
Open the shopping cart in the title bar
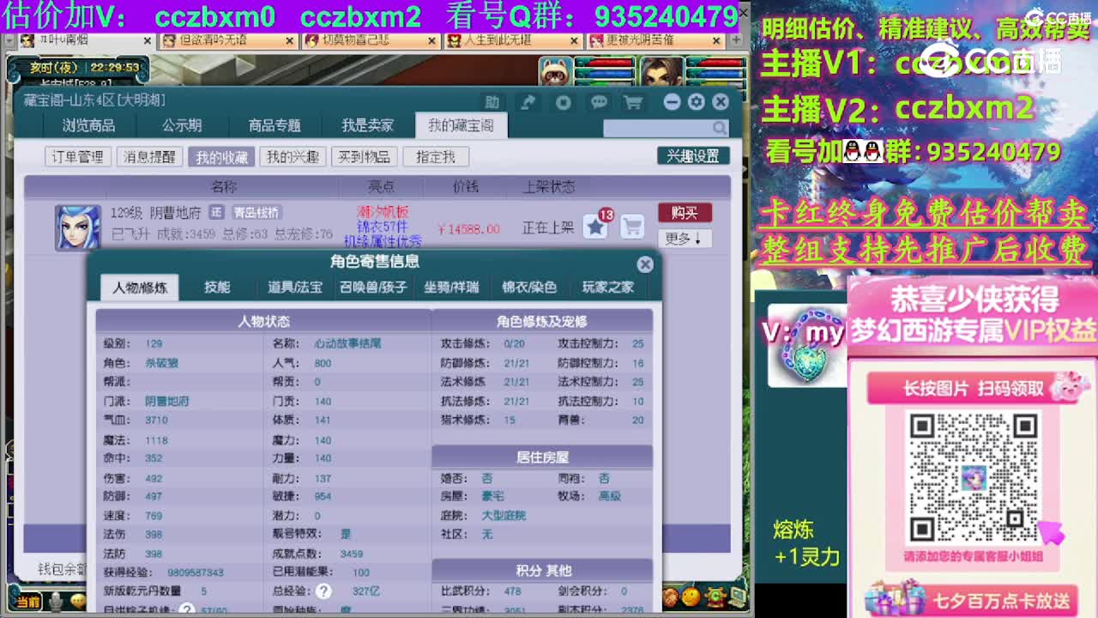point(633,102)
